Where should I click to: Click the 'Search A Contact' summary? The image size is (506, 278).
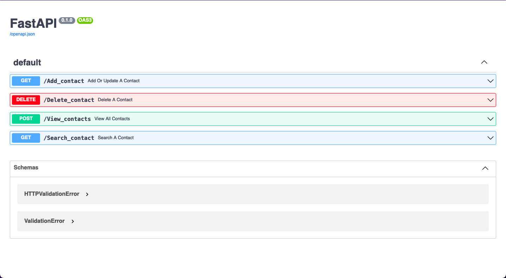pos(116,138)
